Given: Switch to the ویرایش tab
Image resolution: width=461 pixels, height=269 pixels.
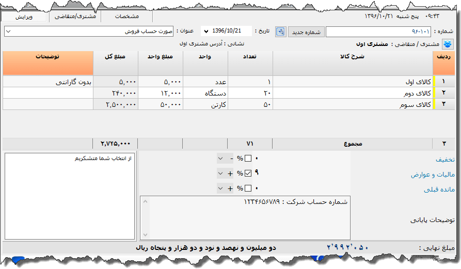Looking at the screenshot, I should point(24,17).
